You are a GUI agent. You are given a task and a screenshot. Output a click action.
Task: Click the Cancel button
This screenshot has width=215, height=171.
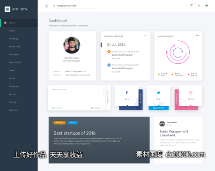(x=96, y=108)
